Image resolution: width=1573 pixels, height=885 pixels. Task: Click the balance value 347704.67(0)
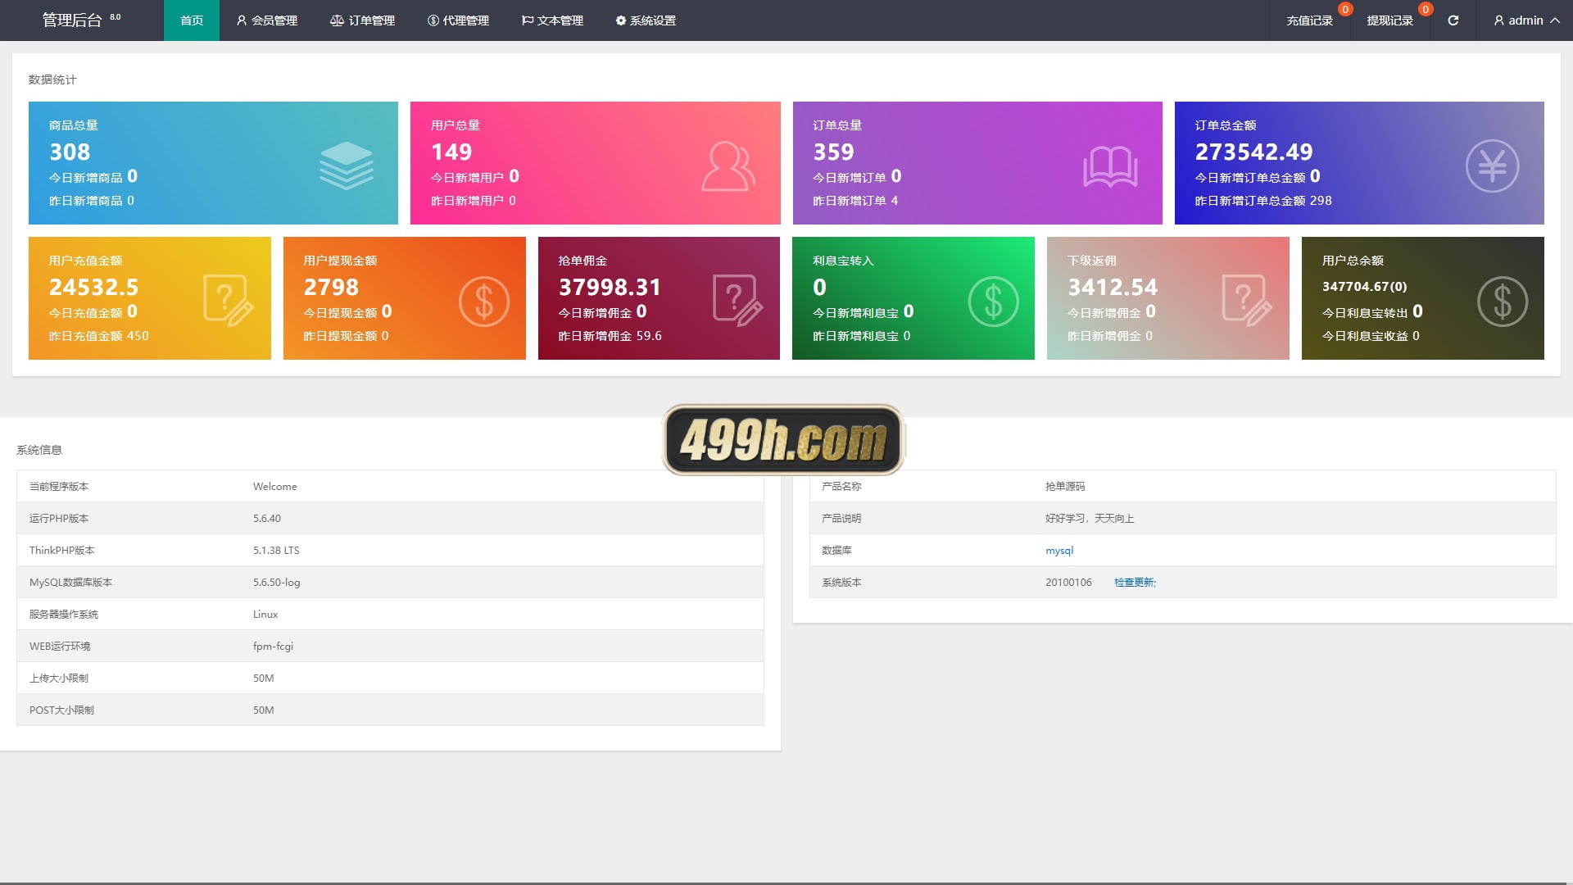(1364, 287)
